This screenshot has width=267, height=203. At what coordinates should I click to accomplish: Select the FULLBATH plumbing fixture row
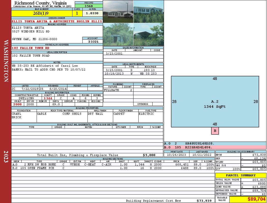118,90
